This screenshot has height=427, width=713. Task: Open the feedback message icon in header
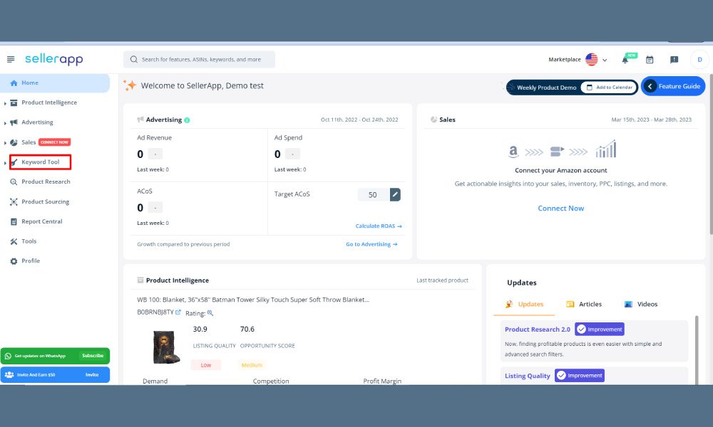coord(674,60)
